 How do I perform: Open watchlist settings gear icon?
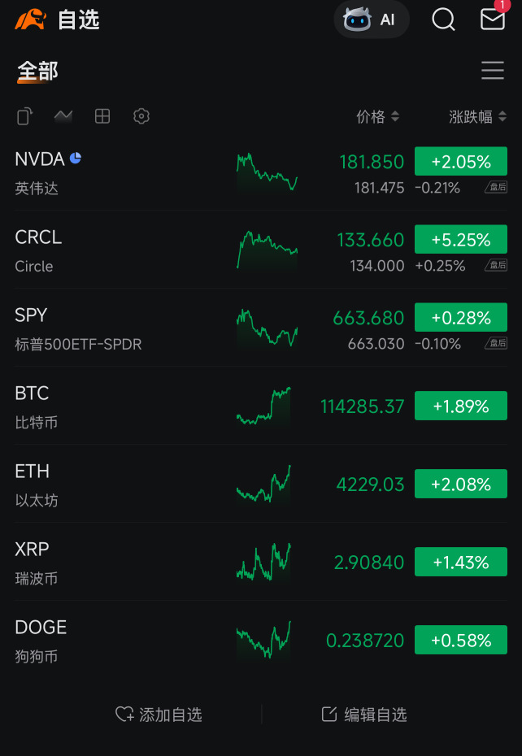pos(141,116)
